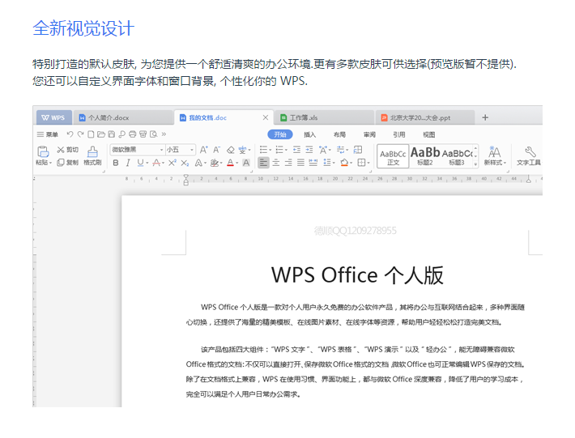Open font color dropdown arrow
Viewport: 575px width, 438px height.
(x=237, y=163)
